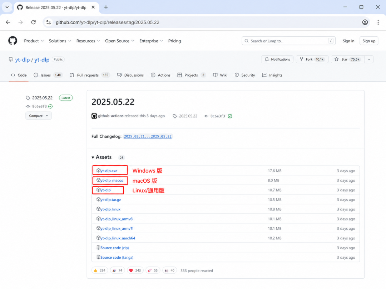Viewport: 386px width, 289px height.
Task: Switch to the Security tab
Action: click(245, 75)
